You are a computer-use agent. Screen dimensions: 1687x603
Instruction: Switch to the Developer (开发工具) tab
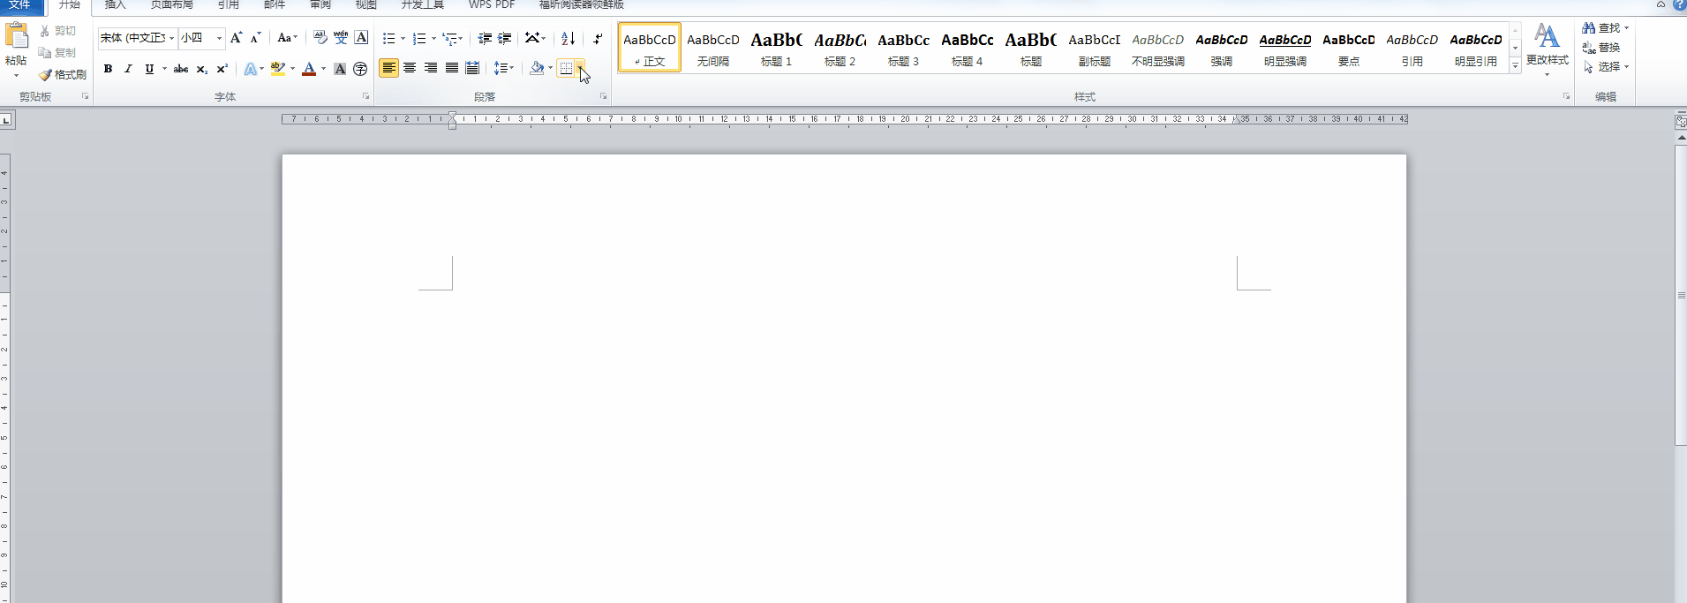click(423, 5)
